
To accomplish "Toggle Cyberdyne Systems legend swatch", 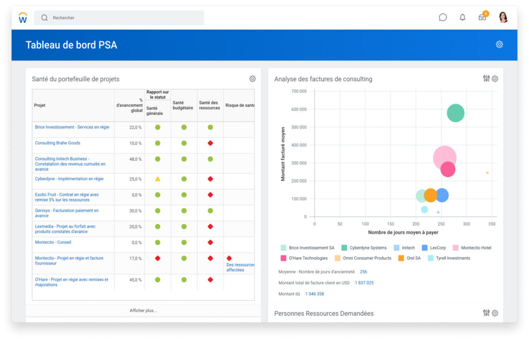I will pyautogui.click(x=344, y=248).
